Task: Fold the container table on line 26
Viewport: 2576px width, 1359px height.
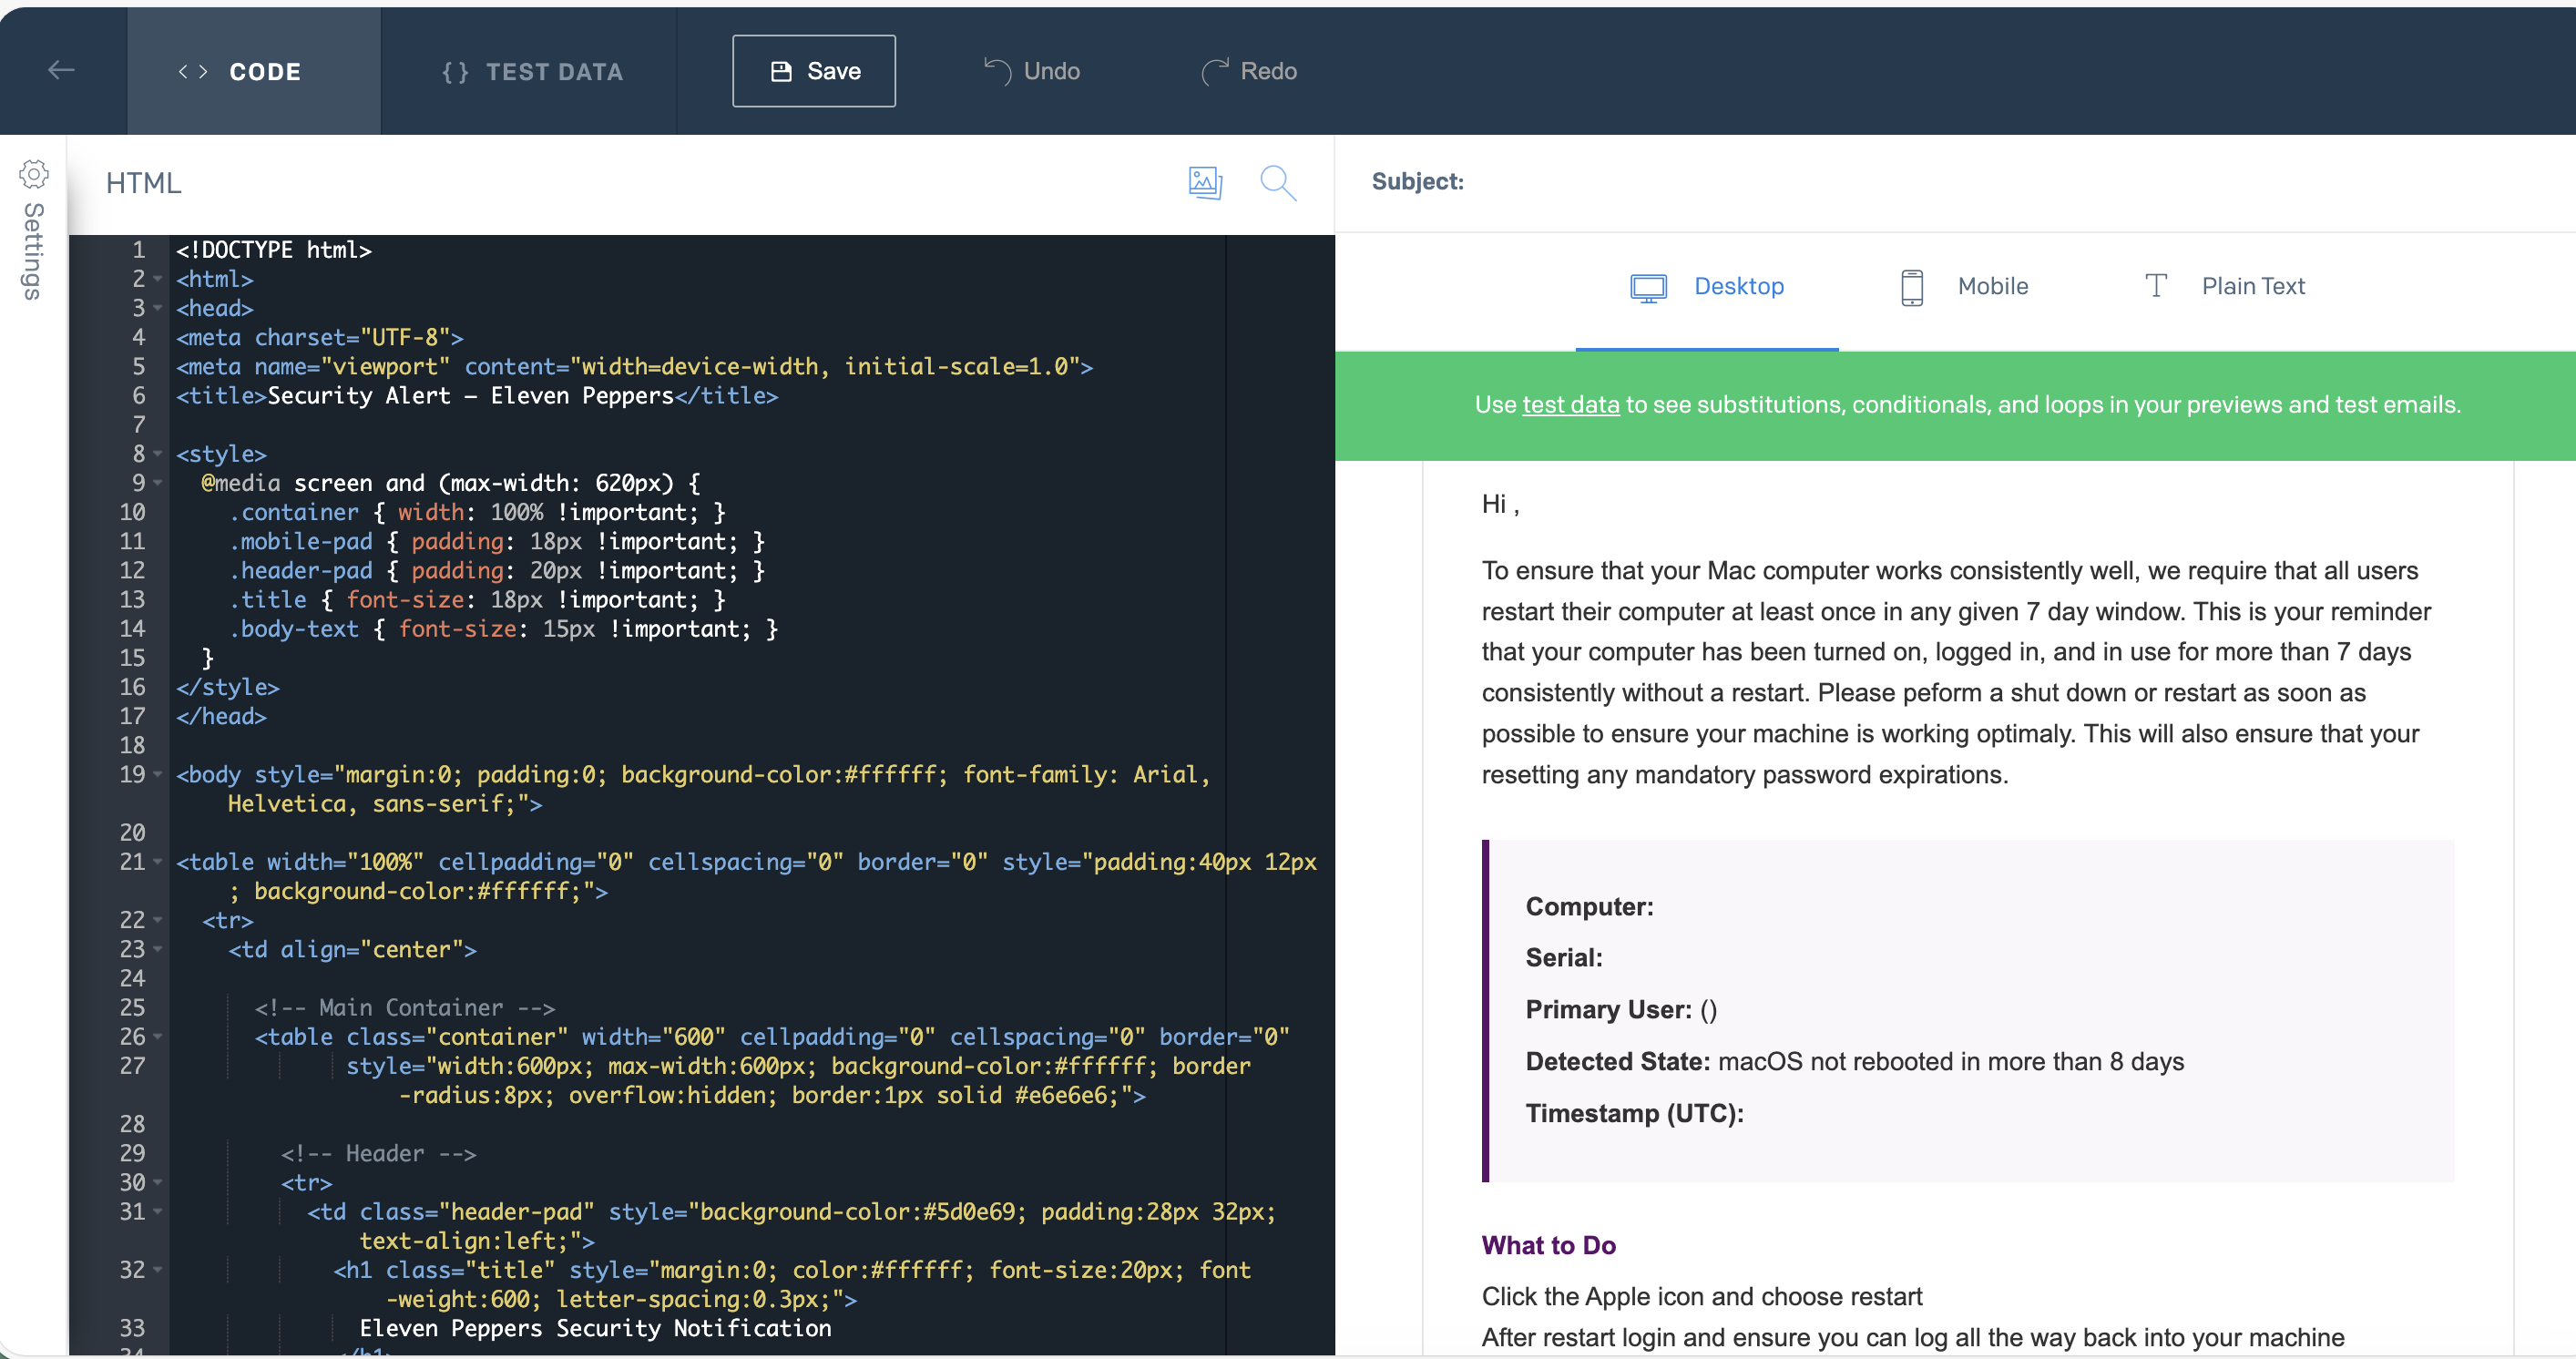Action: pyautogui.click(x=158, y=1037)
